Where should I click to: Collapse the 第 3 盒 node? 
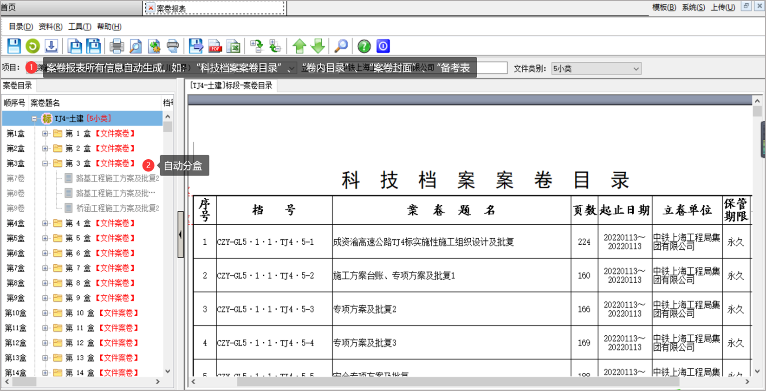(x=45, y=163)
